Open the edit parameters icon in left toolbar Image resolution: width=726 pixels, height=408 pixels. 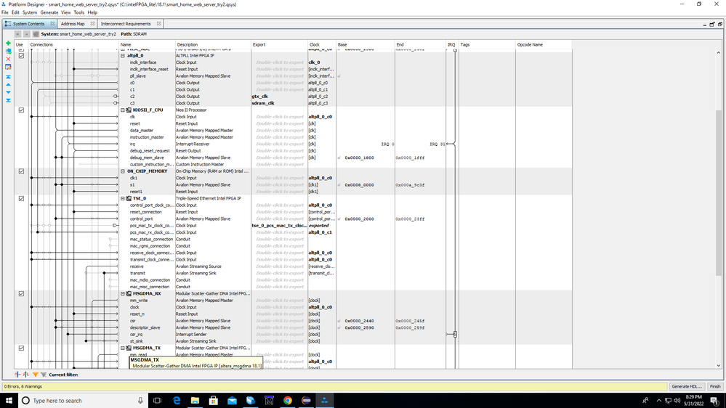point(8,68)
